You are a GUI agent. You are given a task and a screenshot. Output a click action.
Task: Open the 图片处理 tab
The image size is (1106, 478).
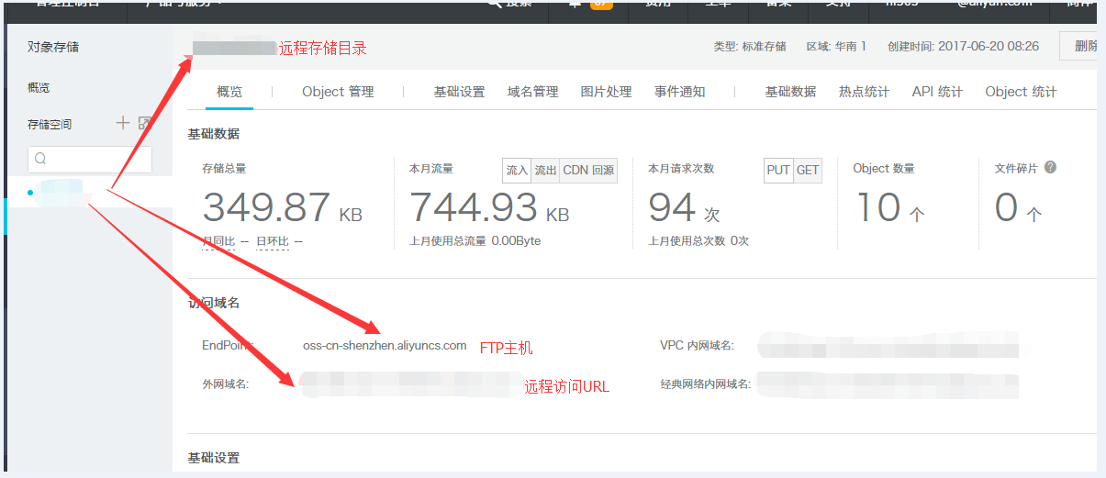click(x=606, y=92)
